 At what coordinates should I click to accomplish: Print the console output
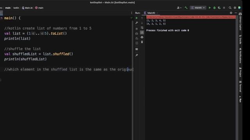click(142, 37)
